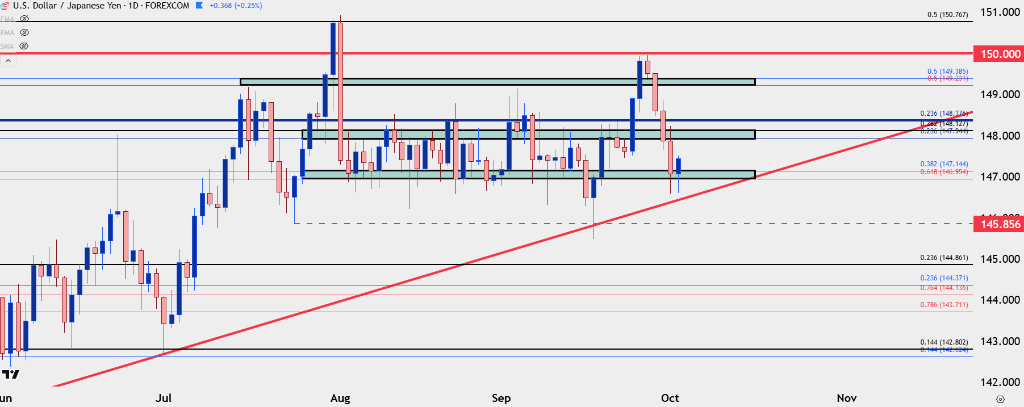Select the SMA legend label
Screen dimensions: 1024x407
coord(7,46)
